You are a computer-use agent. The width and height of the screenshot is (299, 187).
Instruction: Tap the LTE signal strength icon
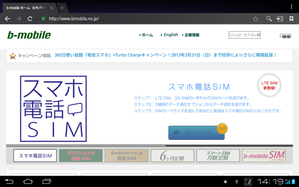pyautogui.click(x=287, y=182)
